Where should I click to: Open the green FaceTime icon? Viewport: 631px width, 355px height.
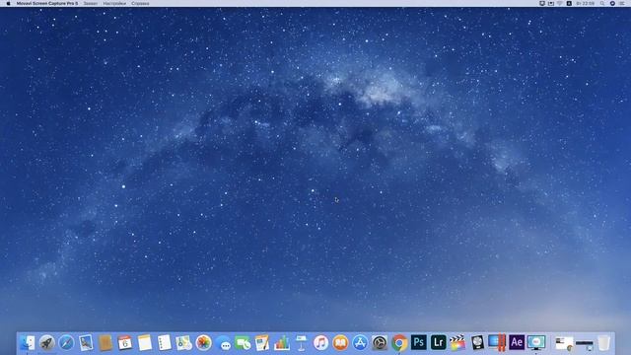coord(243,343)
